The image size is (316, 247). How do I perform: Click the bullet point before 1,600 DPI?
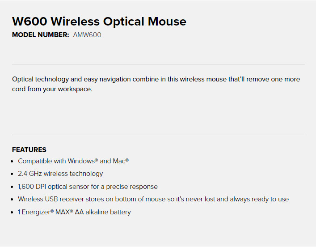pos(13,187)
